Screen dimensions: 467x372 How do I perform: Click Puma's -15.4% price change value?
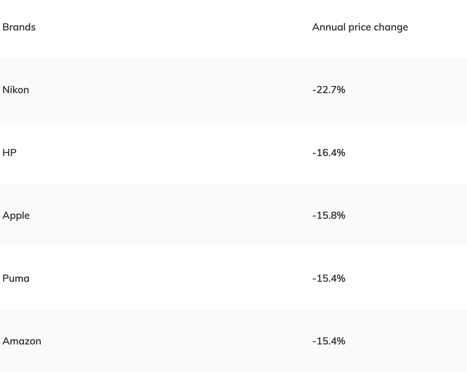(329, 278)
